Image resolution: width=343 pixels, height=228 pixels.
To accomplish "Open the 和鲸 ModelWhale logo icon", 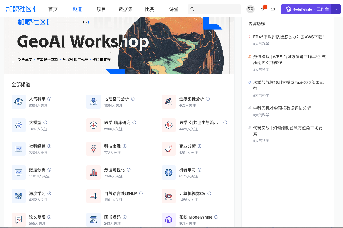I will pos(169,220).
